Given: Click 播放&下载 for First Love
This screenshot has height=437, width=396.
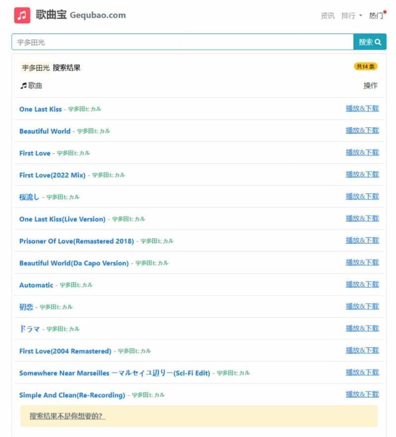Looking at the screenshot, I should click(362, 153).
